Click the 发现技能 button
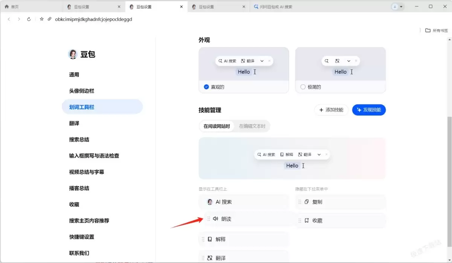452x263 pixels. click(369, 110)
